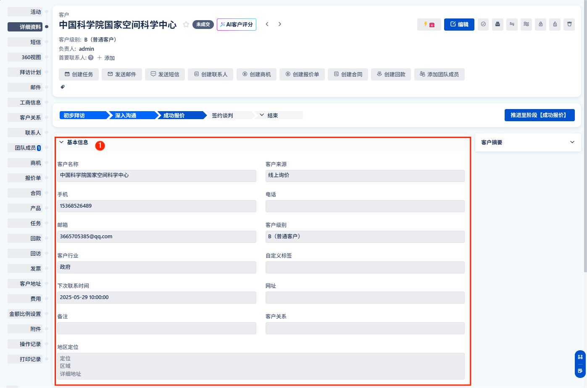Open 打印记录 in left sidebar
The width and height of the screenshot is (587, 388).
(25, 359)
